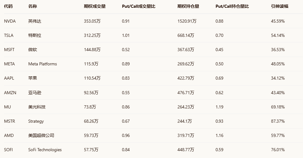Select the MSFT ticker code
This screenshot has width=303, height=158.
(9, 50)
